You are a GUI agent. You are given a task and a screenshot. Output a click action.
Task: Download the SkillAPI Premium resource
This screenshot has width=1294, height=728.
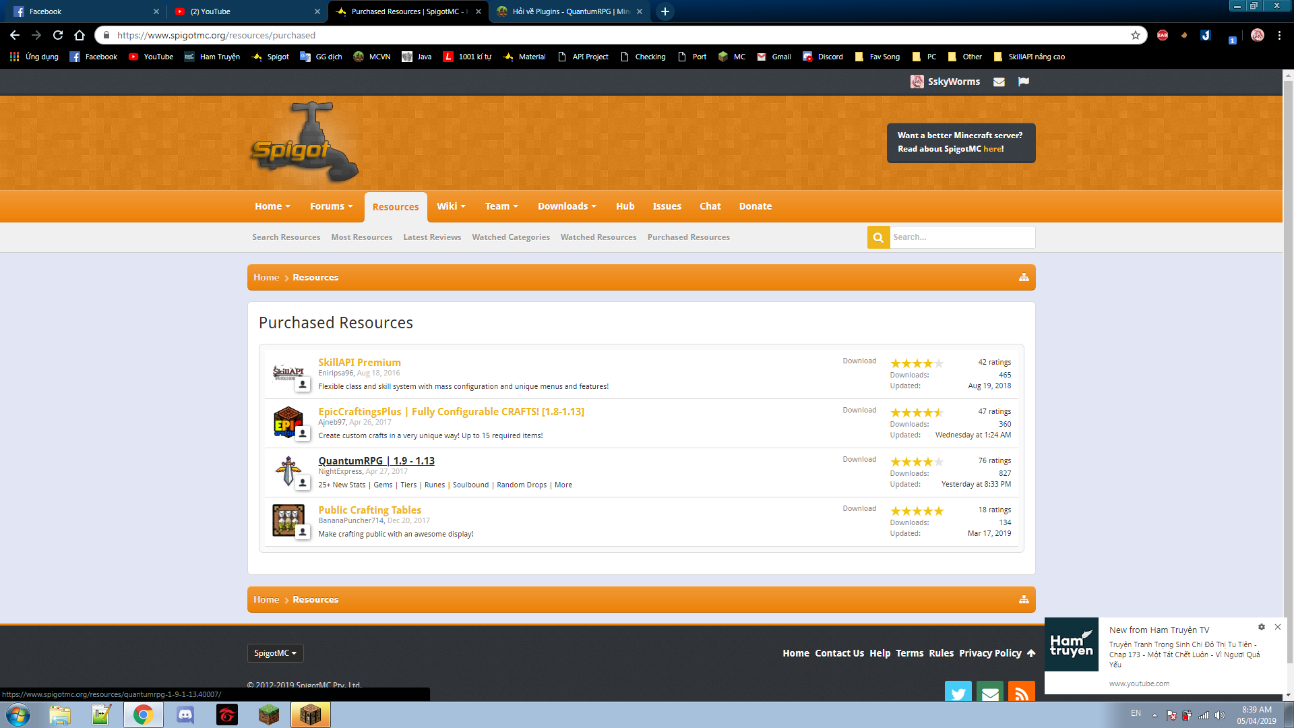[x=859, y=361]
